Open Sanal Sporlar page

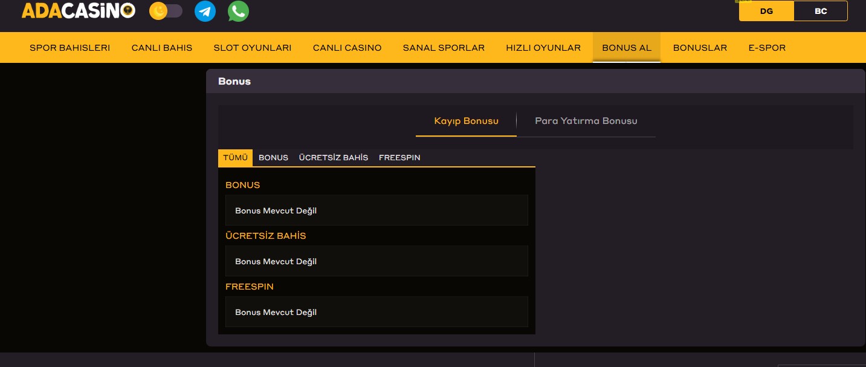pyautogui.click(x=444, y=48)
